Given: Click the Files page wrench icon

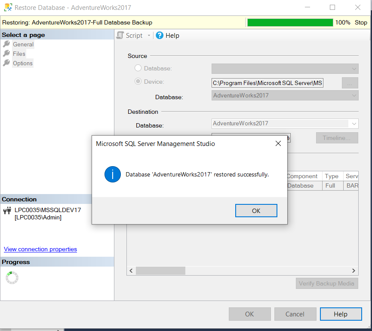Looking at the screenshot, I should coord(6,54).
